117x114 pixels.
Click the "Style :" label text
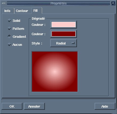pyautogui.click(x=37, y=43)
